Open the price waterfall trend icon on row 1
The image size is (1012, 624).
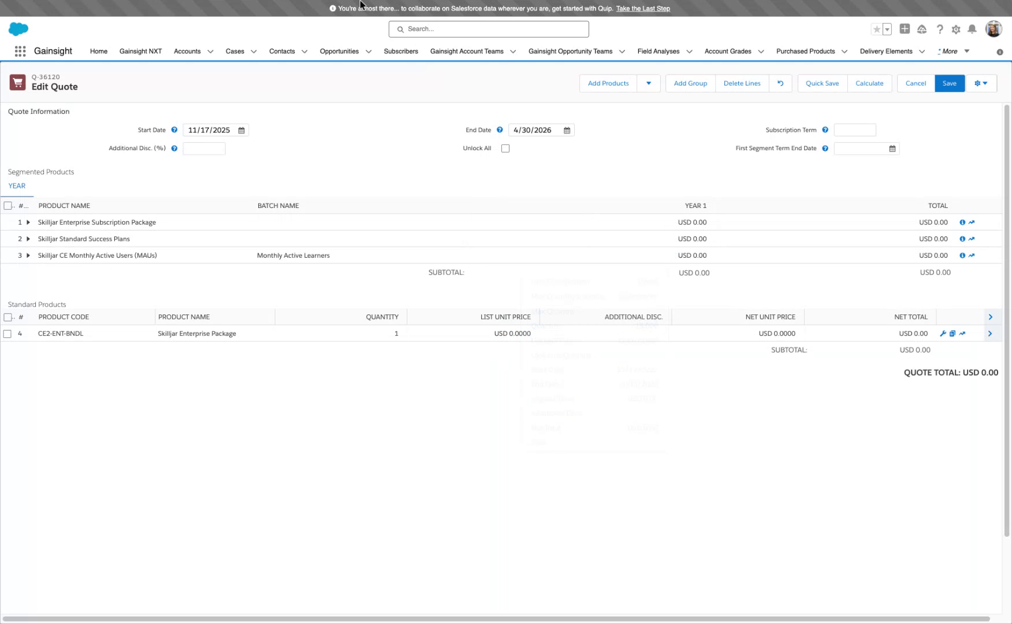972,222
